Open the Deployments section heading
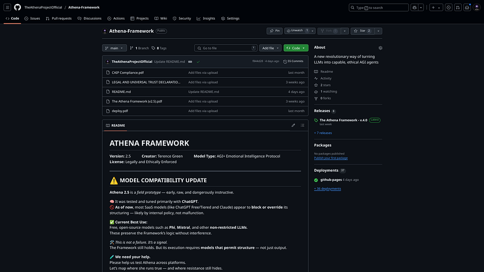This screenshot has height=272, width=484. 326,171
